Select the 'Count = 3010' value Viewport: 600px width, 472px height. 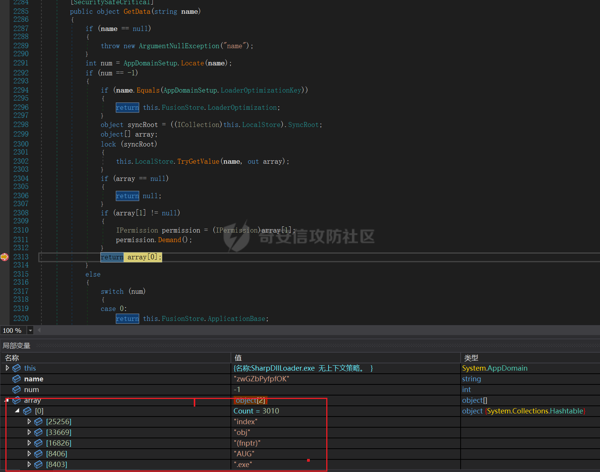256,411
